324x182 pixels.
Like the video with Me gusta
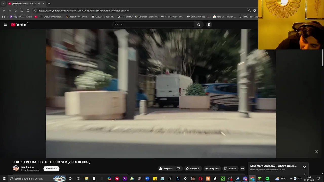166,169
